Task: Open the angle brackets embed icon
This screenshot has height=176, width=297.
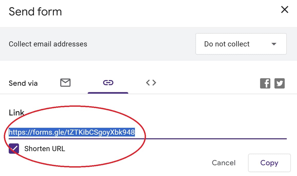Action: [151, 82]
